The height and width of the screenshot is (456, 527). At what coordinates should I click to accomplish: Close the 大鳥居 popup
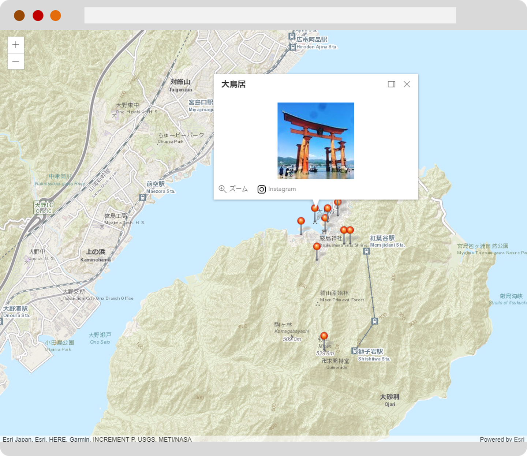(407, 84)
